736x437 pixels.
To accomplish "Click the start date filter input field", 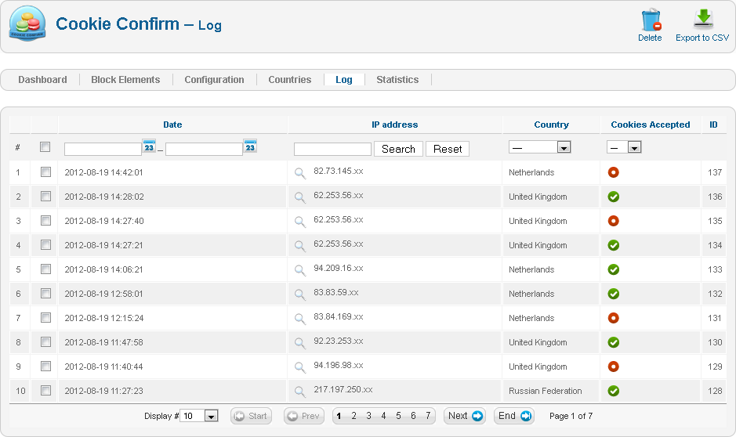I will tap(103, 149).
